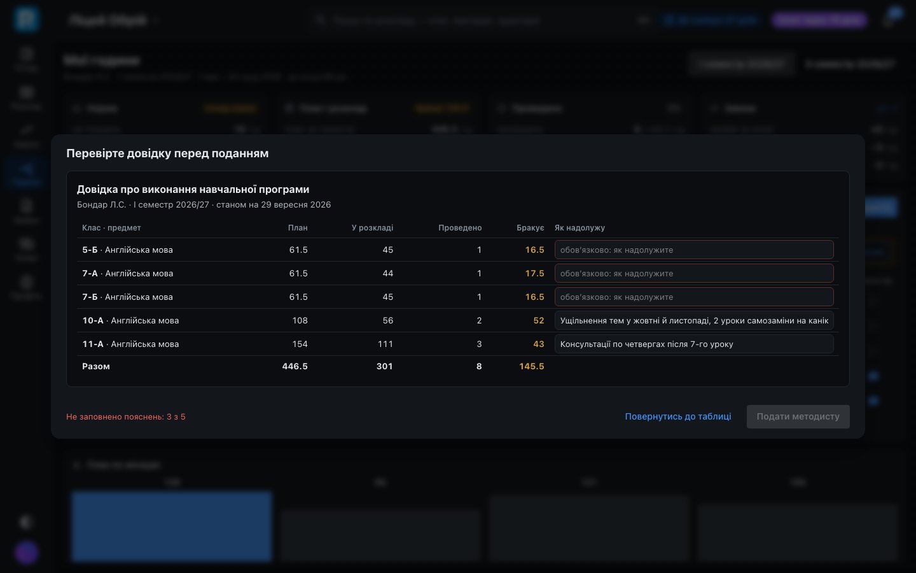
Task: Focus the make-up explanation field for 7-А
Action: tap(694, 273)
